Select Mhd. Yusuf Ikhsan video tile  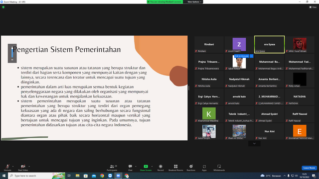pos(300,44)
